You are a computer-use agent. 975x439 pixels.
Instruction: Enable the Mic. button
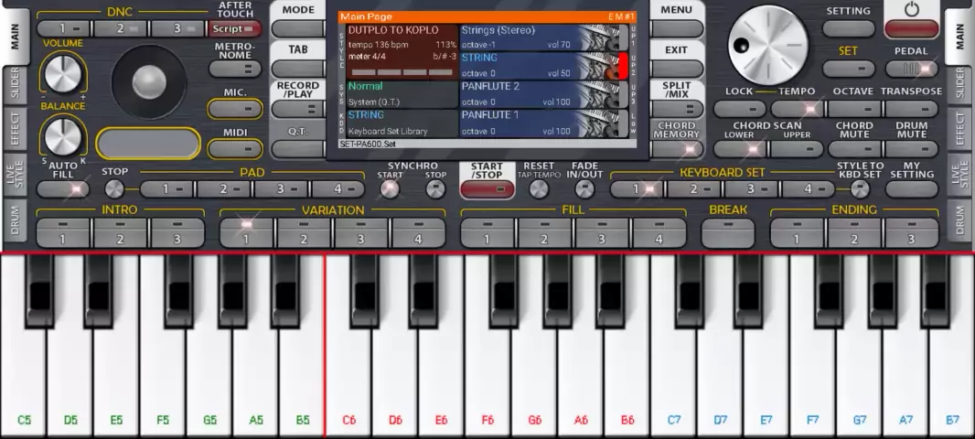234,109
